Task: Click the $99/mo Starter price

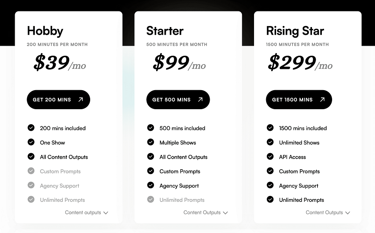Action: pos(179,63)
